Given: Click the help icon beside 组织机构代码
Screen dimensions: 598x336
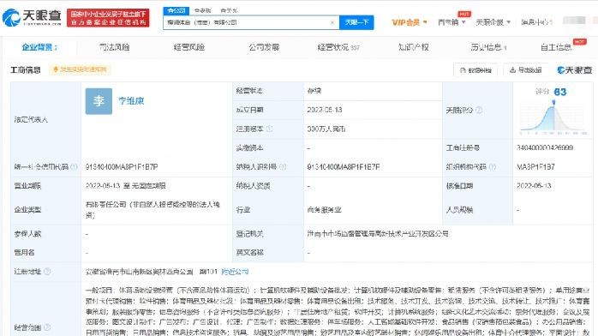Looking at the screenshot, I should (x=493, y=166).
